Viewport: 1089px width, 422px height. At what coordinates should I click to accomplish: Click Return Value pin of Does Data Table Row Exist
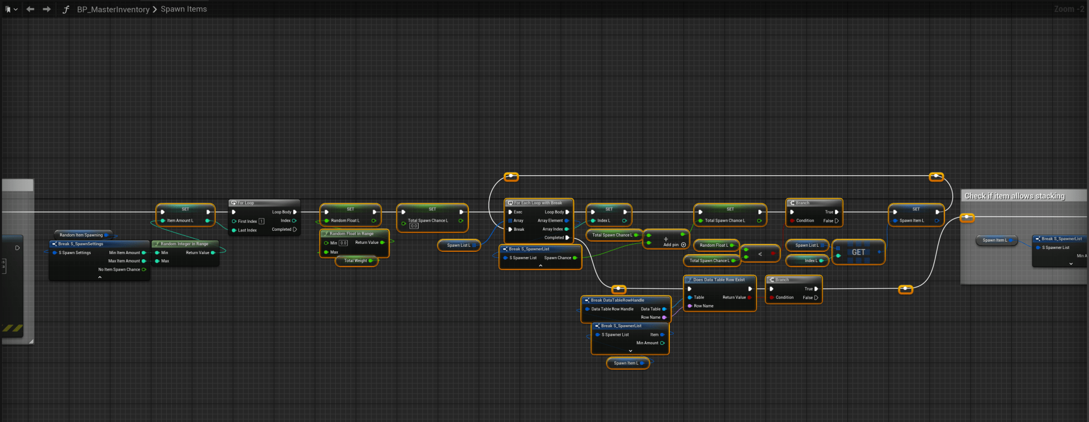click(x=749, y=297)
